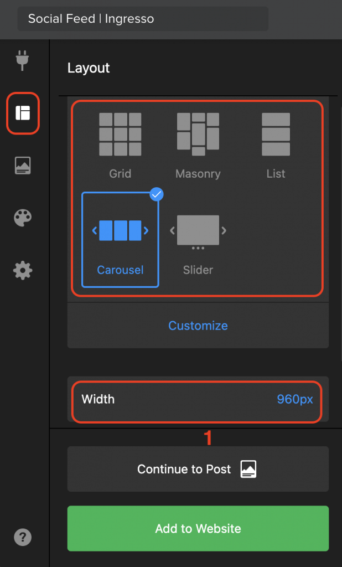342x567 pixels.
Task: Click the Carousel left arrow chevron
Action: [x=95, y=230]
